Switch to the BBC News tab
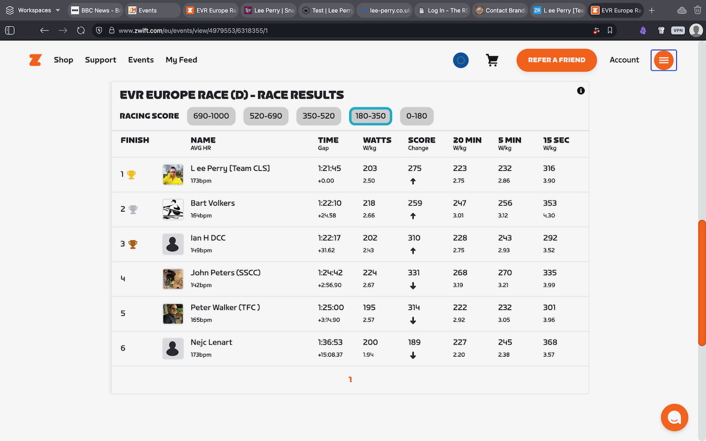This screenshot has height=441, width=706. tap(95, 10)
